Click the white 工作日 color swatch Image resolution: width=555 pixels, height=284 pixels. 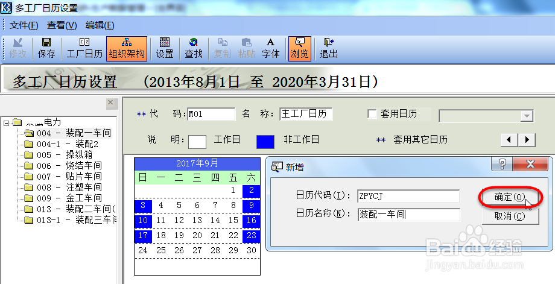[x=197, y=142]
